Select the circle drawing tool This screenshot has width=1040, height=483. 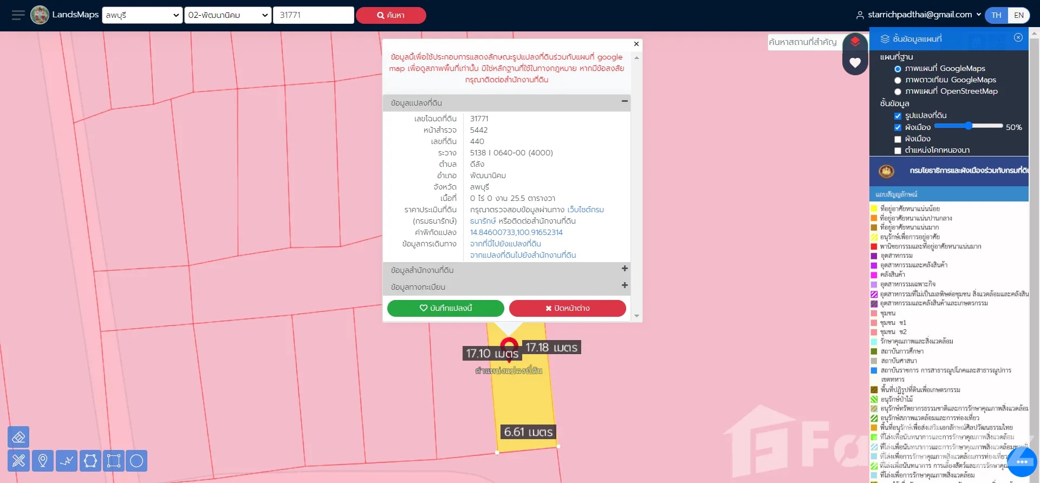(136, 461)
